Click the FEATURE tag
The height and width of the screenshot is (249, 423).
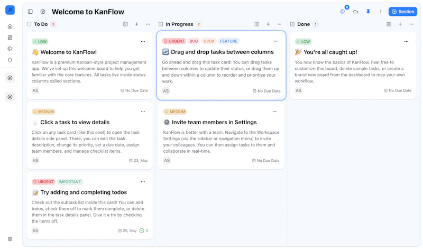228,41
